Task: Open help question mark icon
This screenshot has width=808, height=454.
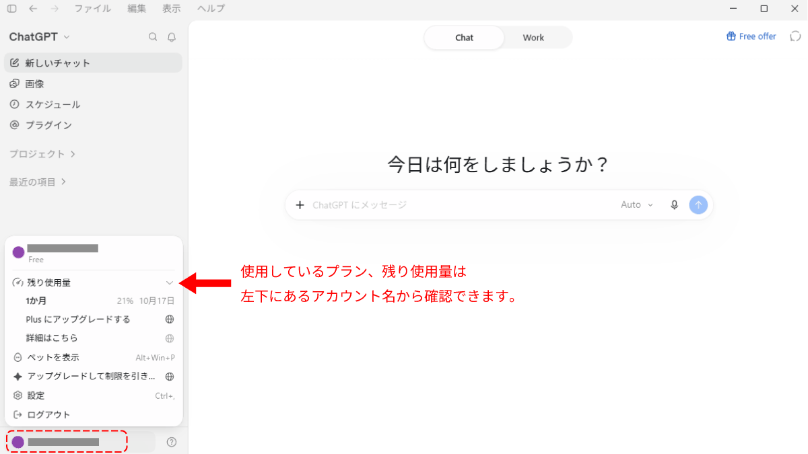Action: pyautogui.click(x=171, y=442)
